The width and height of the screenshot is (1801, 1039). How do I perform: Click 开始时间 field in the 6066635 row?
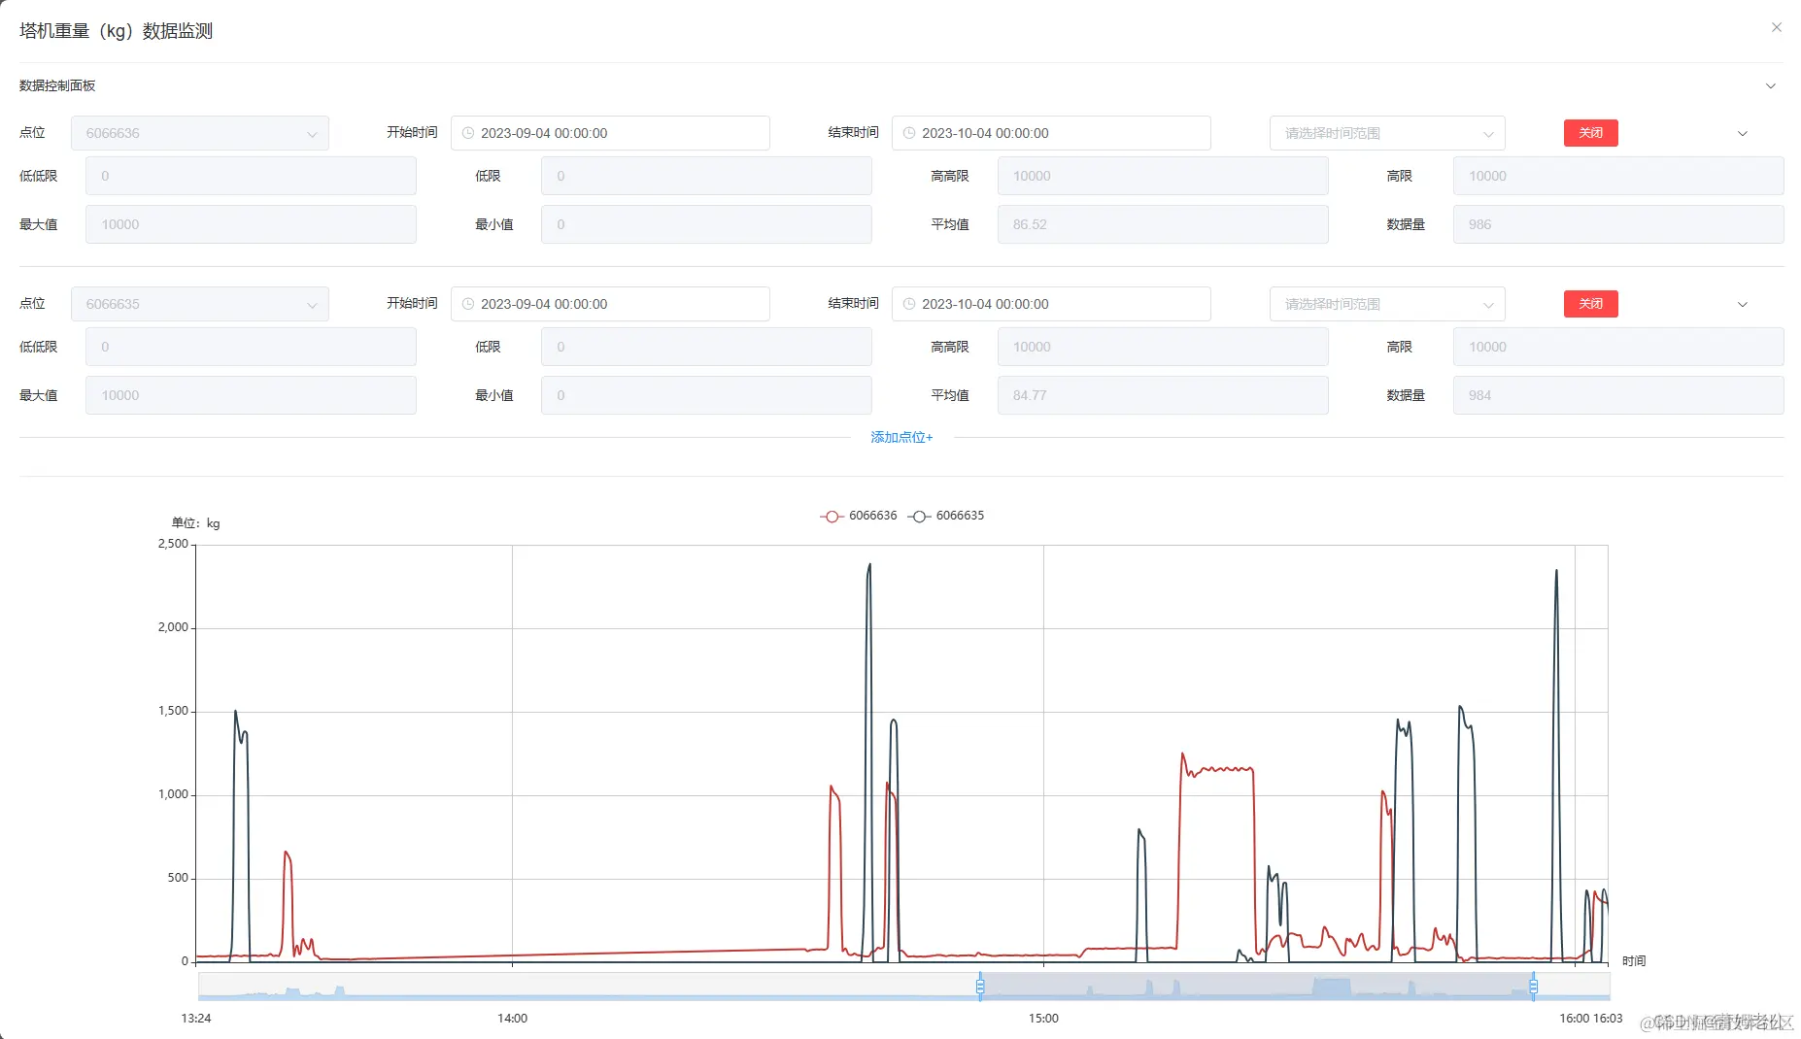click(x=610, y=304)
